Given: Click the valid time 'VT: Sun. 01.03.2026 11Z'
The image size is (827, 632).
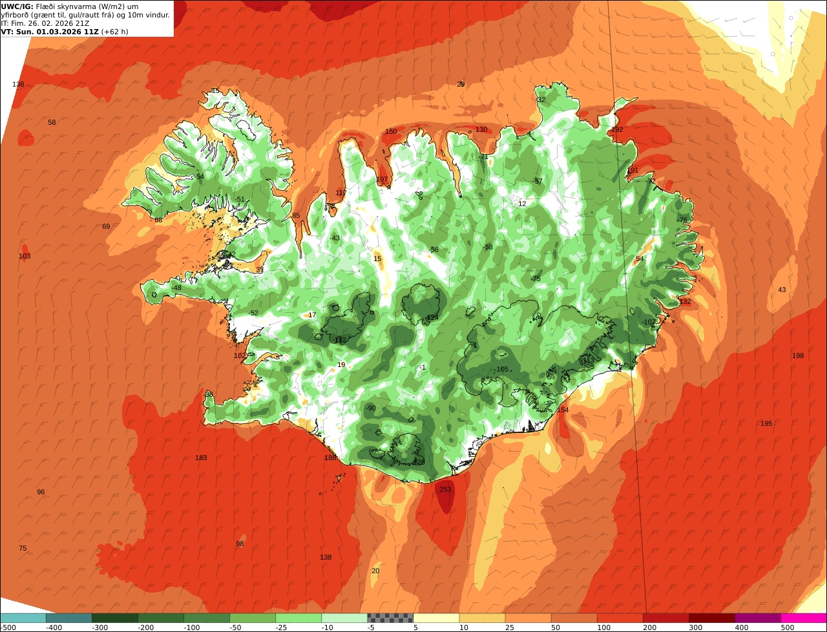Looking at the screenshot, I should (50, 32).
